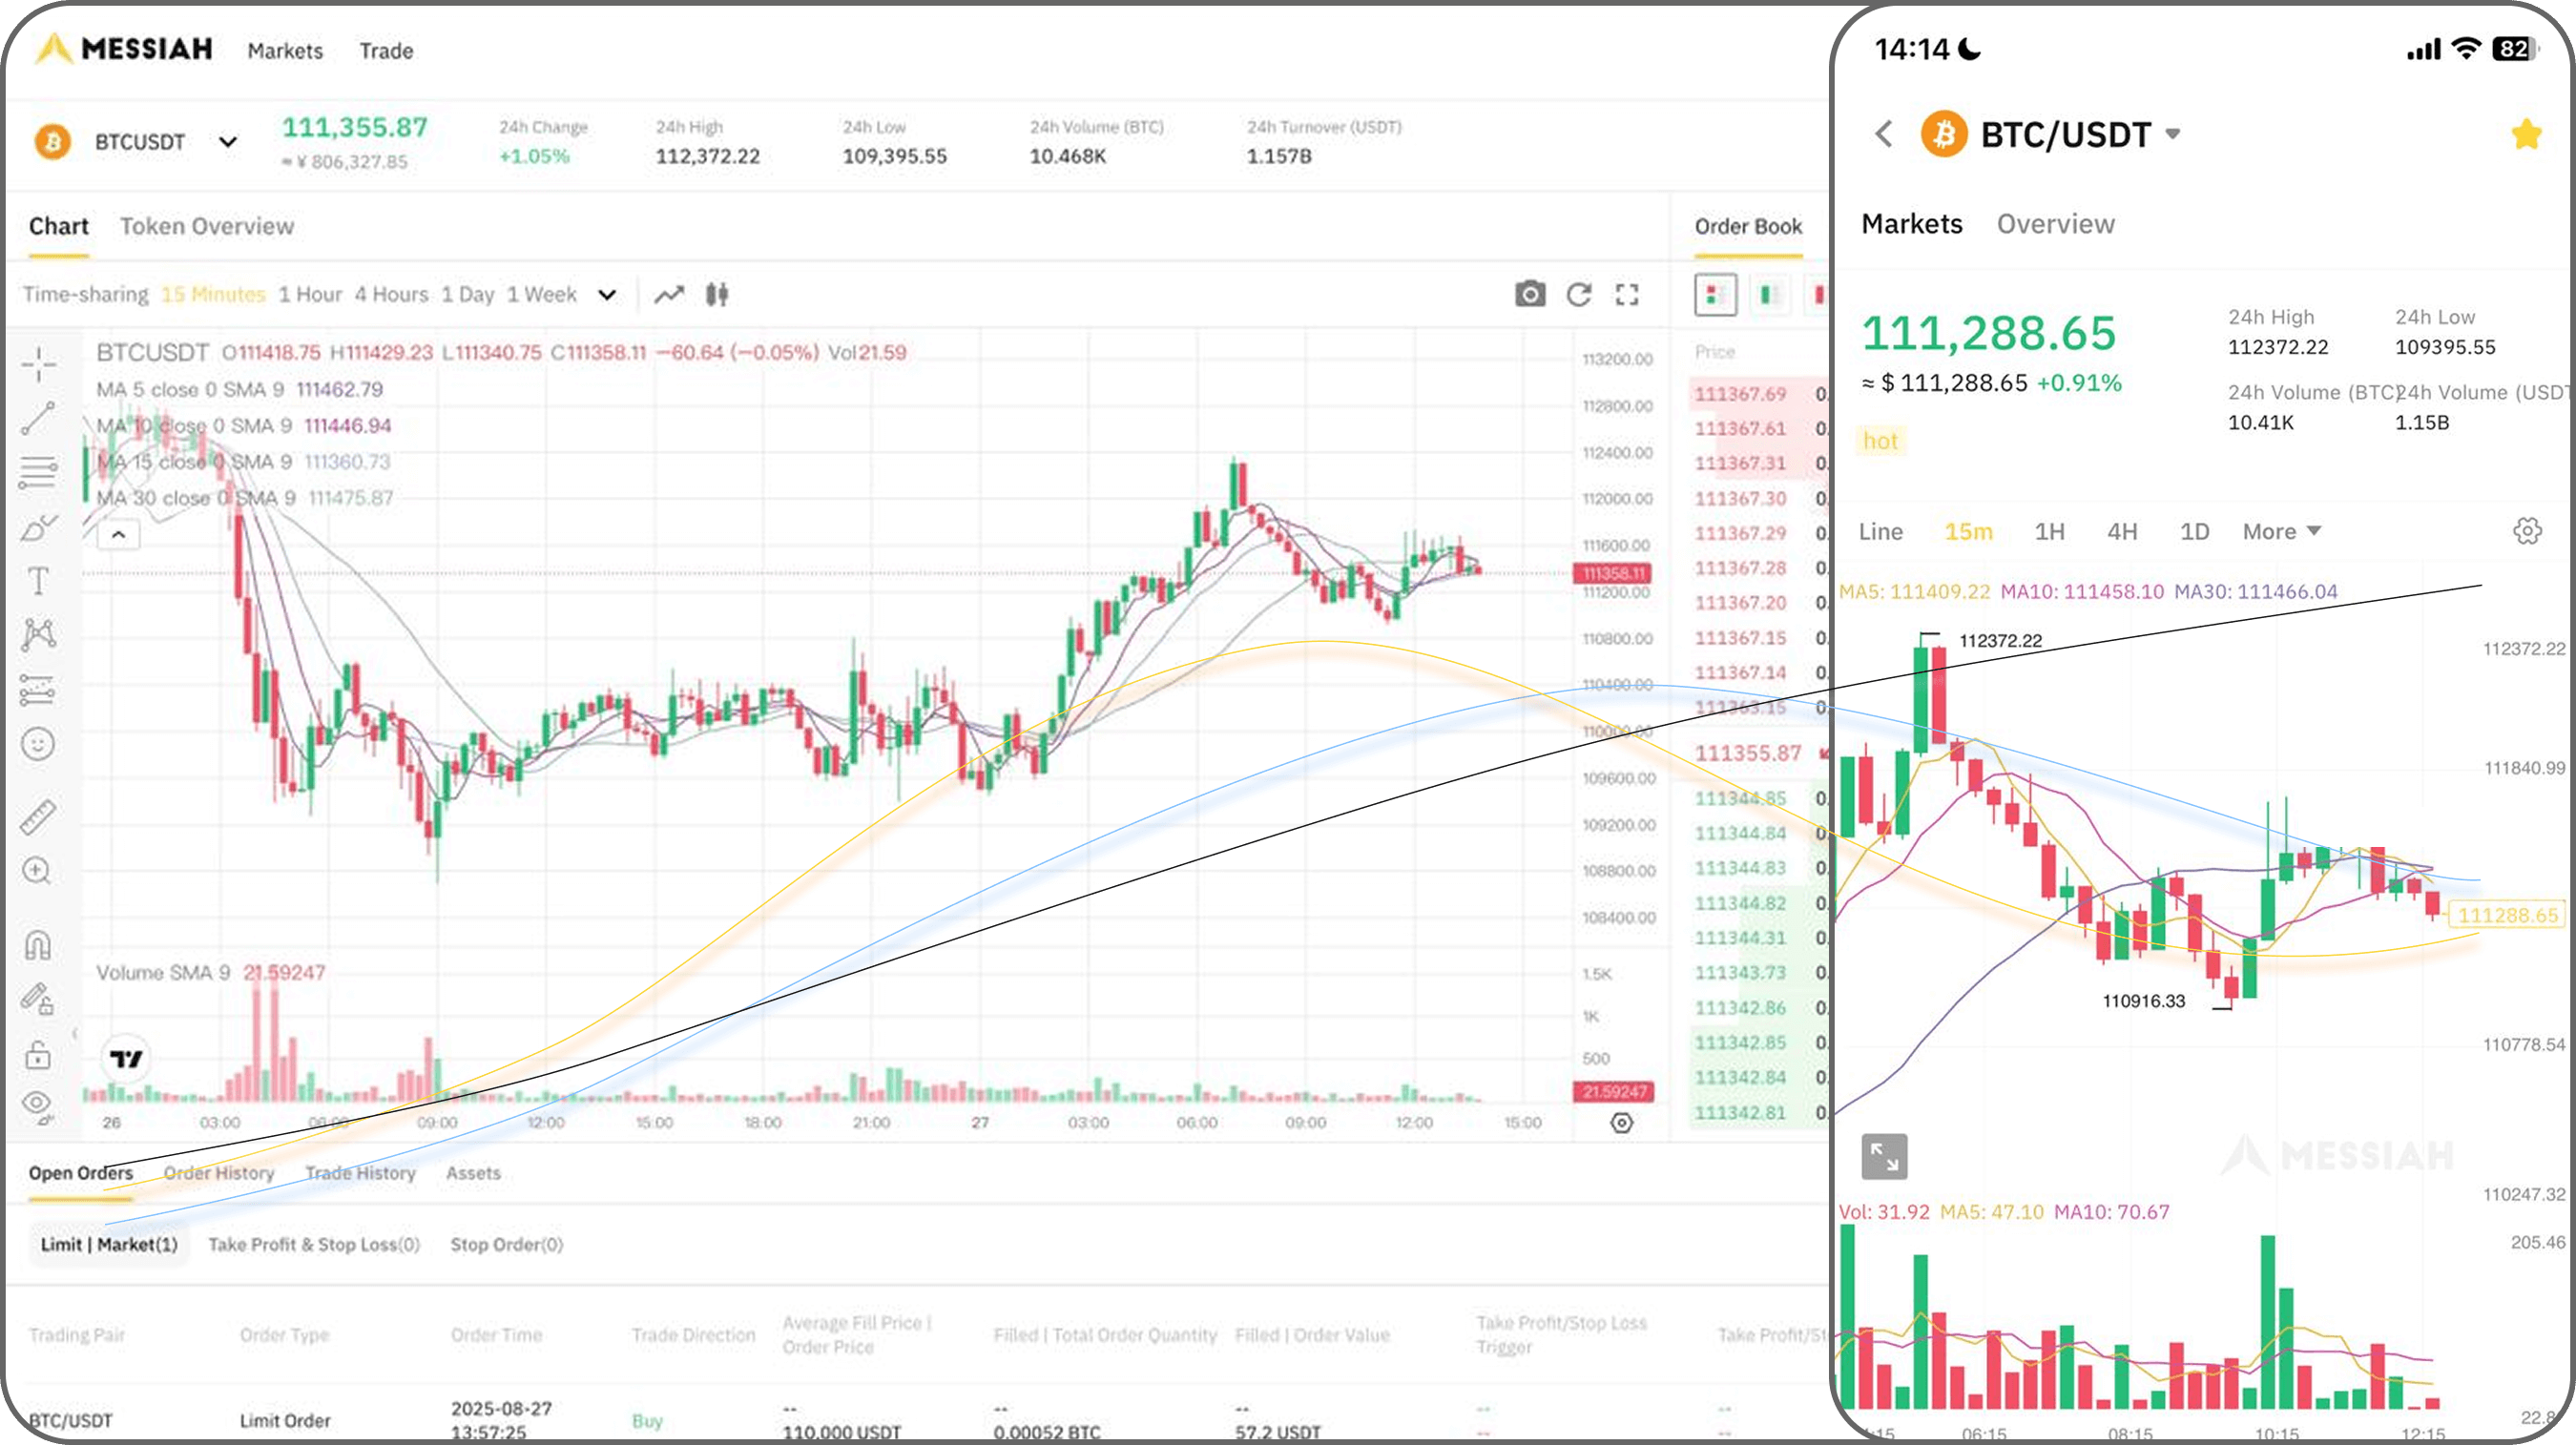Select the crosshair cursor tool
The height and width of the screenshot is (1445, 2576).
38,364
